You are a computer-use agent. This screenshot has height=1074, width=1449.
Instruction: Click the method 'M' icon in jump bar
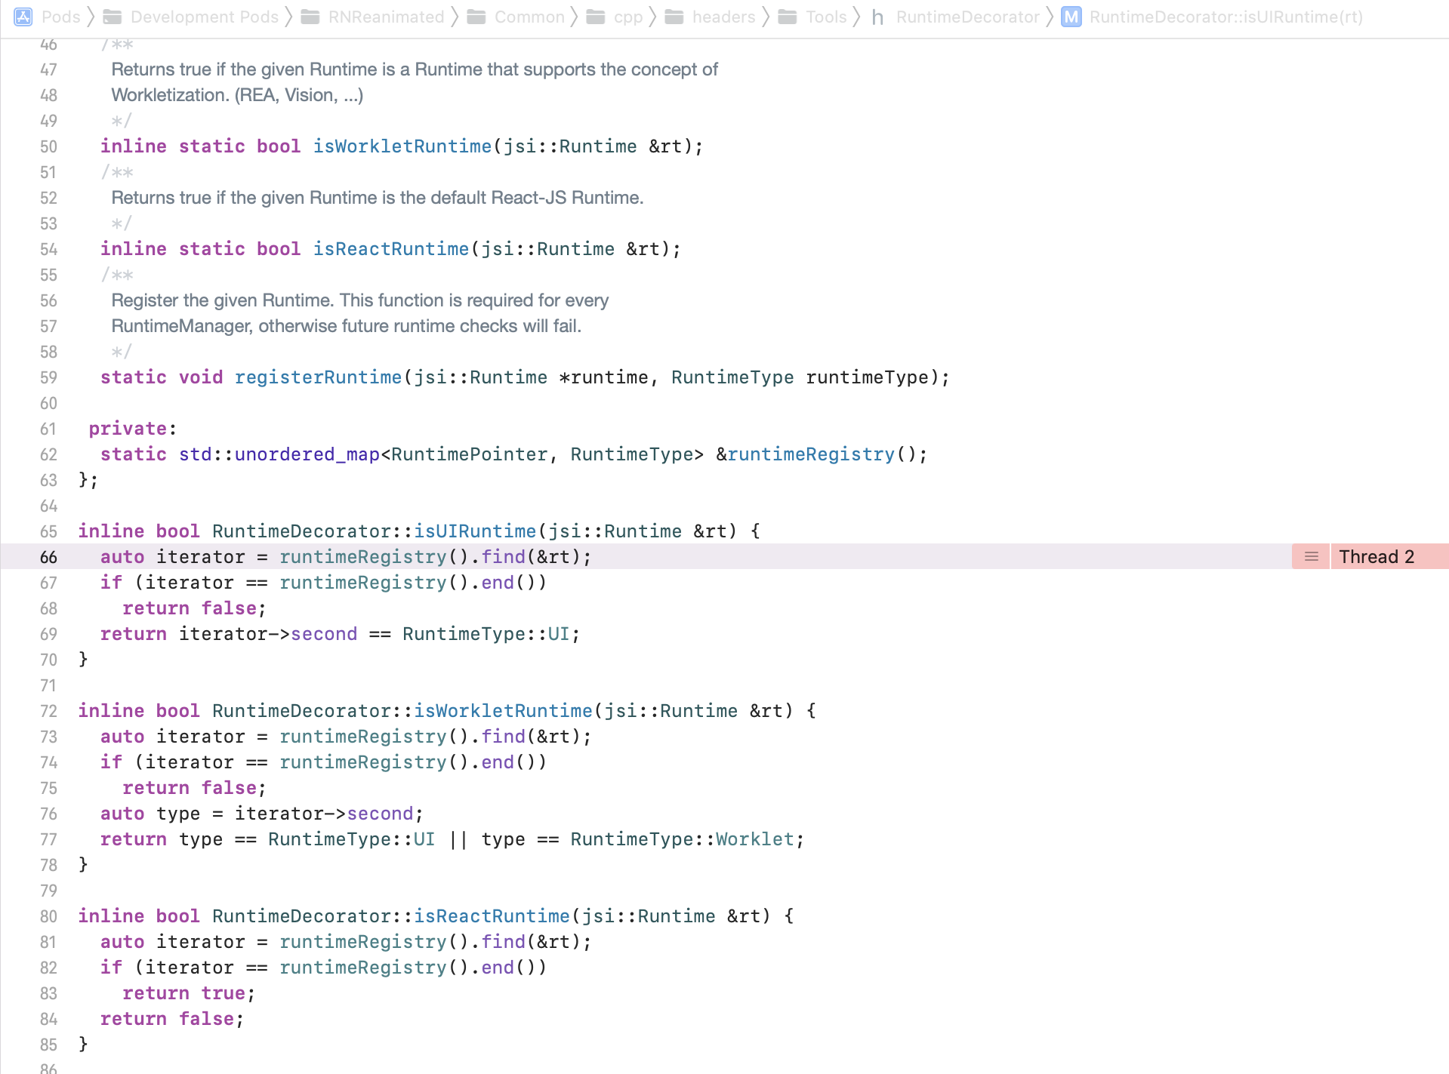tap(1071, 17)
